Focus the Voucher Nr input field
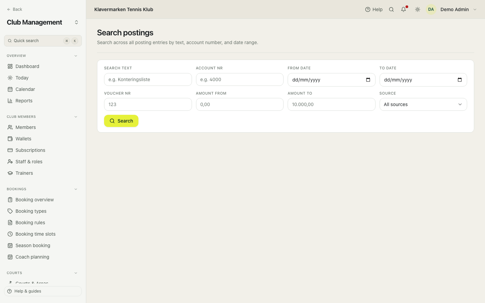The width and height of the screenshot is (485, 303). 148,104
